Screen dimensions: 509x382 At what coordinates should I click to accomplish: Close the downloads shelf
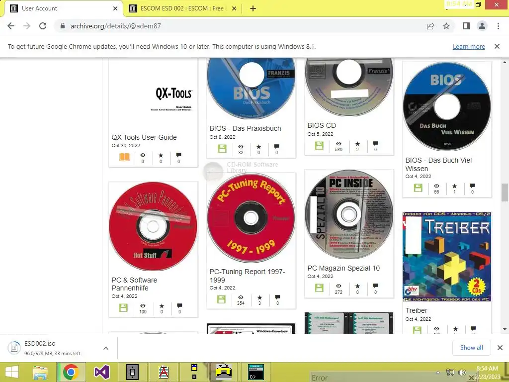pos(500,348)
